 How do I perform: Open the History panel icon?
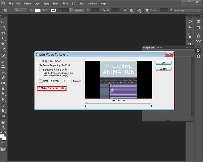click(190, 21)
